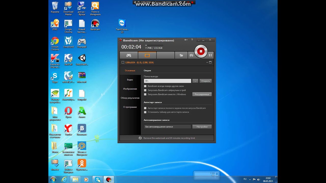Click the 1280x1024 capture area text

pos(139,62)
